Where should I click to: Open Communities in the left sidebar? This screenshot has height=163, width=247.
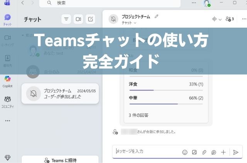click(x=7, y=101)
